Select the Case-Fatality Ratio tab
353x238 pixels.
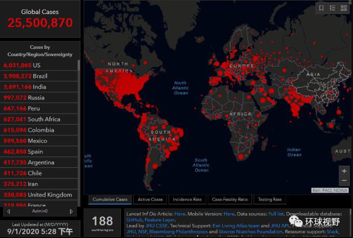[x=229, y=200]
